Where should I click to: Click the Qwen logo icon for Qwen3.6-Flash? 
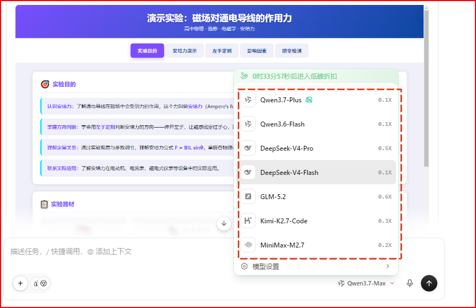248,124
